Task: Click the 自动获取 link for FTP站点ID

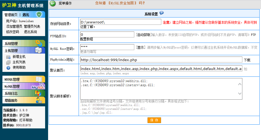Action: coord(144,35)
